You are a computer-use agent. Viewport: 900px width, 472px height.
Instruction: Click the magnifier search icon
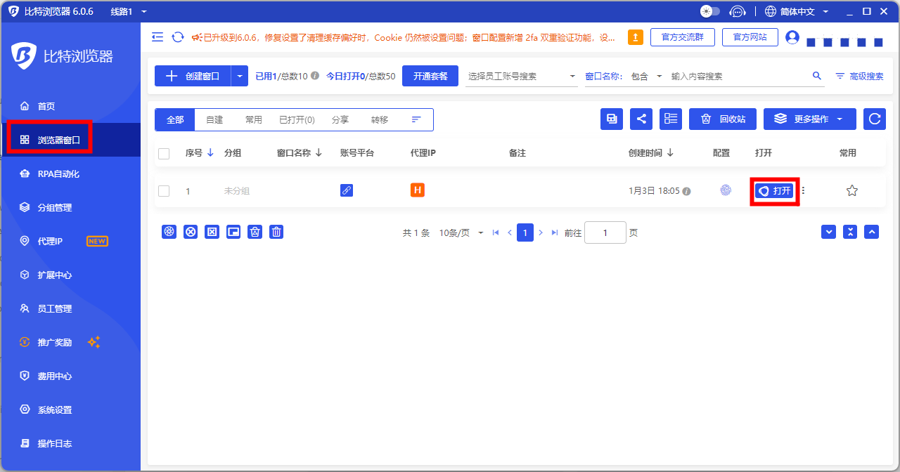pos(817,76)
